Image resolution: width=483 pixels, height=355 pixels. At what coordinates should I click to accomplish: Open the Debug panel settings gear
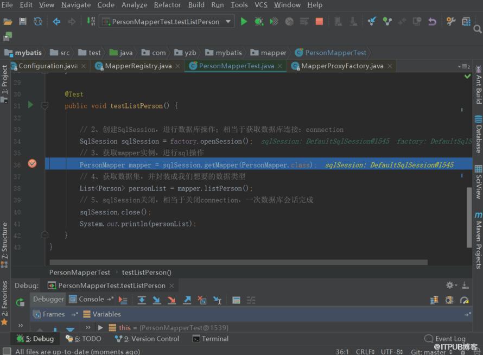(451, 286)
